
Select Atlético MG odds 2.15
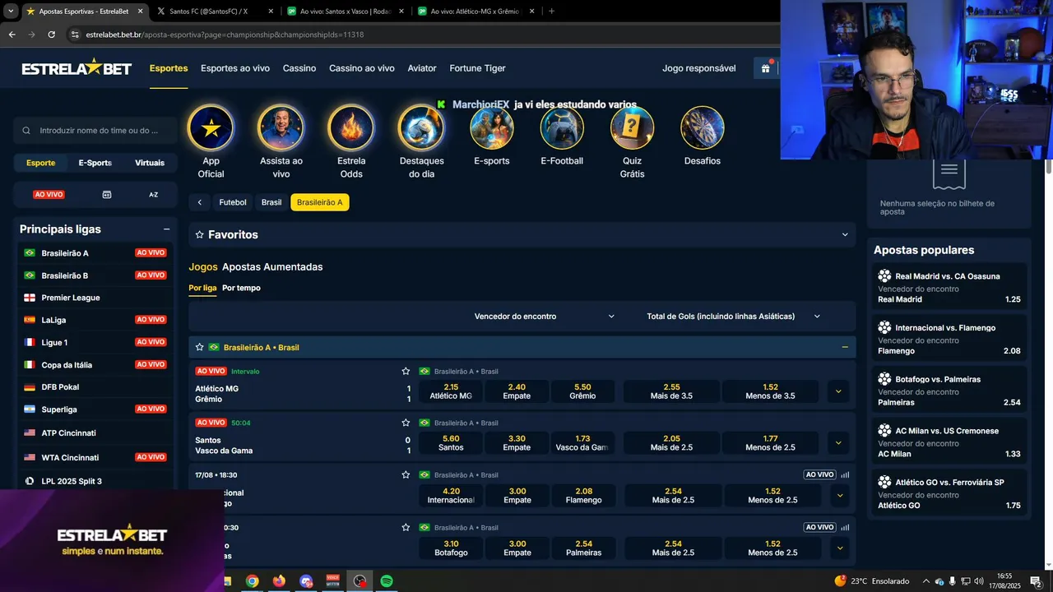point(451,391)
